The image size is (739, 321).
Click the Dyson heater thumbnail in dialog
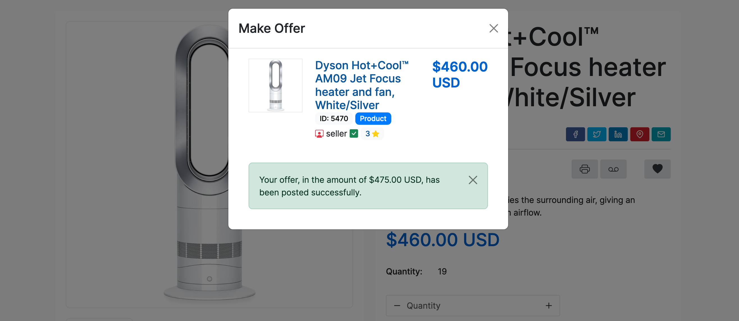pos(275,85)
